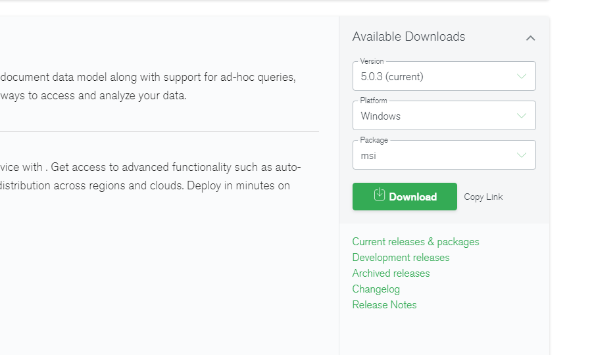
Task: Click the line 'distribution across regions and clouds'
Action: pos(145,186)
